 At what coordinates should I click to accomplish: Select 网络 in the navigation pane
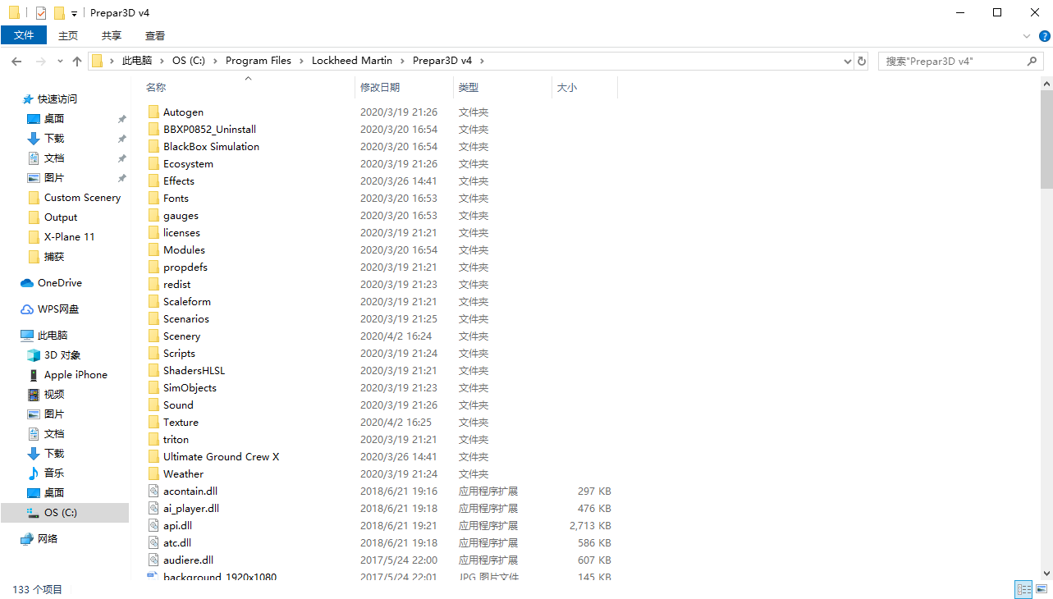click(x=48, y=539)
